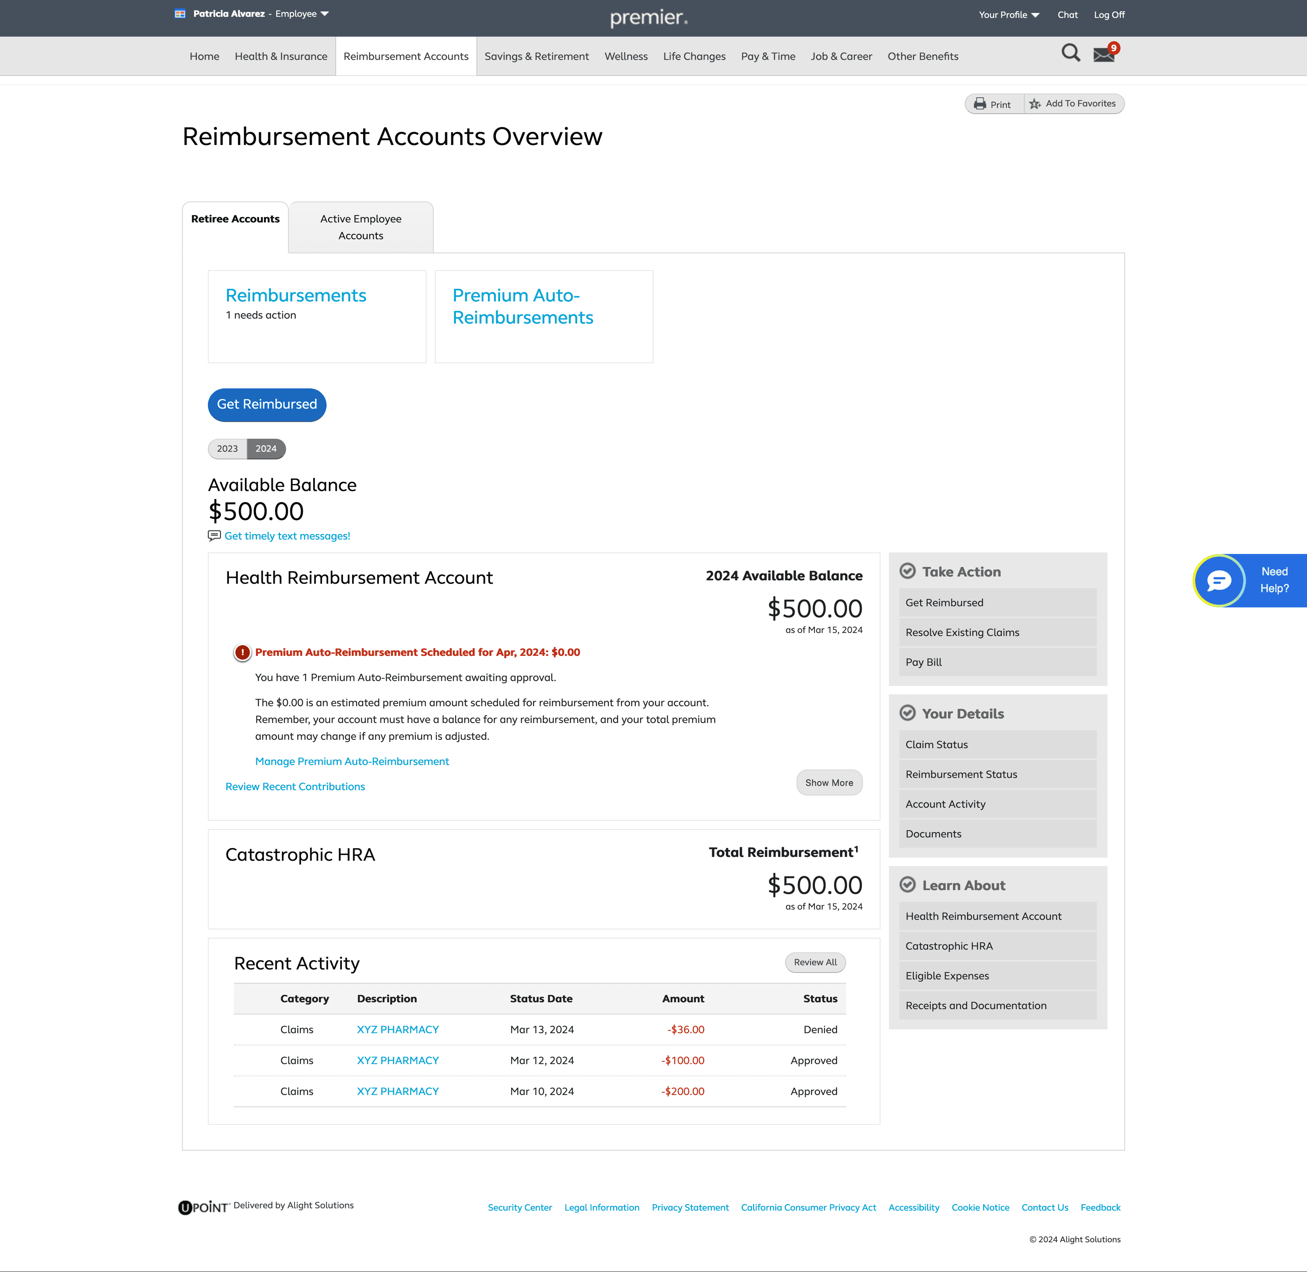Open the mail inbox envelope icon
The width and height of the screenshot is (1307, 1272).
1103,55
